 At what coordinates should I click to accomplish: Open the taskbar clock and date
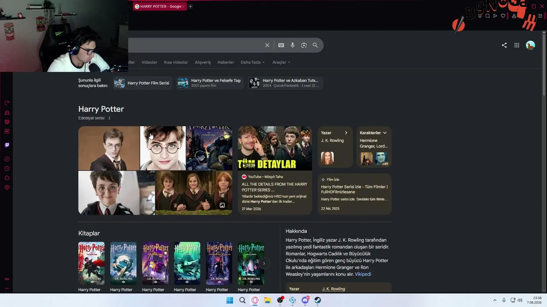(x=534, y=300)
